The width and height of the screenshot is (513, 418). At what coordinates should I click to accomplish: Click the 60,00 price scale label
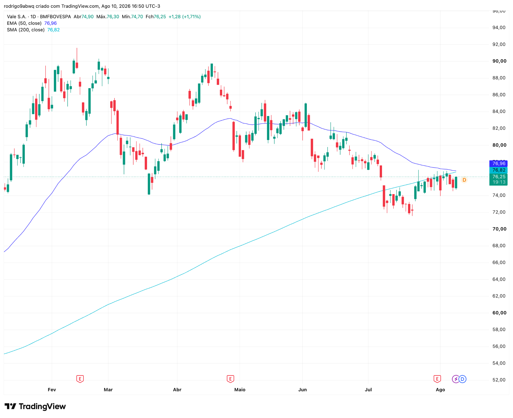pos(499,313)
